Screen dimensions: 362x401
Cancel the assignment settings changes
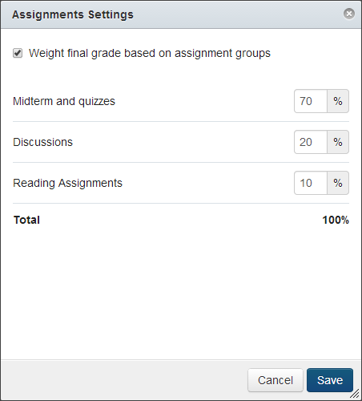pyautogui.click(x=276, y=380)
